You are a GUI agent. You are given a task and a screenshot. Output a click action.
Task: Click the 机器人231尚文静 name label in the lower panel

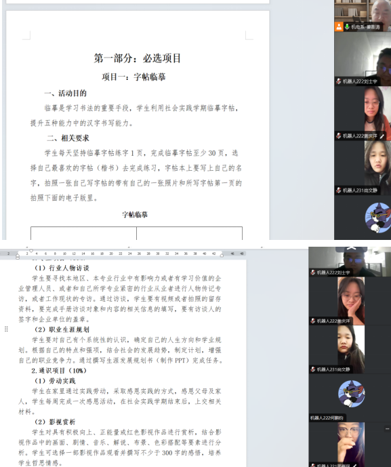(x=333, y=369)
